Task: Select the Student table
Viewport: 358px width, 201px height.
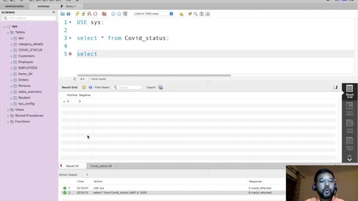Action: tap(24, 98)
